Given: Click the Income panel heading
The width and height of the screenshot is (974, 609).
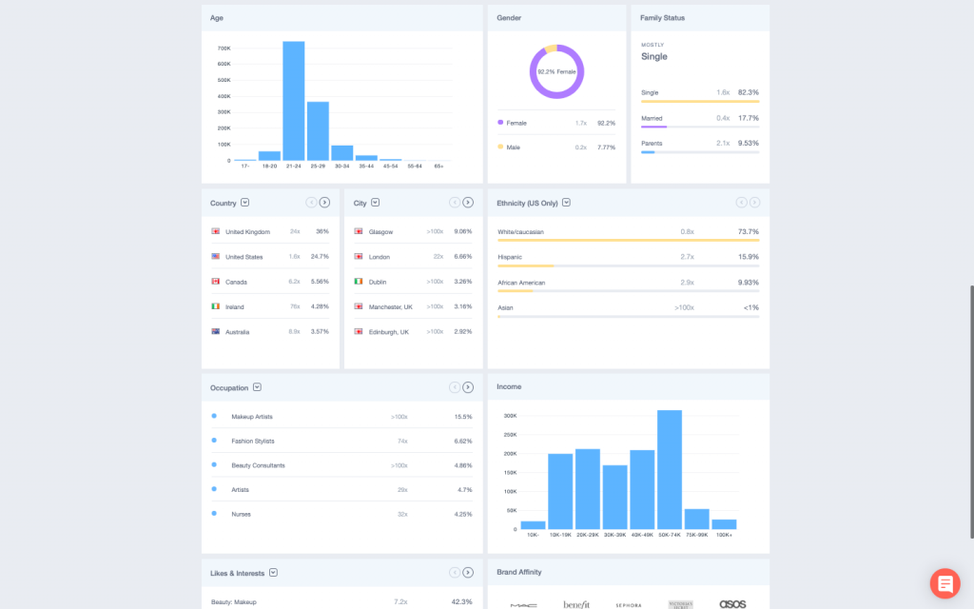Looking at the screenshot, I should [x=509, y=386].
